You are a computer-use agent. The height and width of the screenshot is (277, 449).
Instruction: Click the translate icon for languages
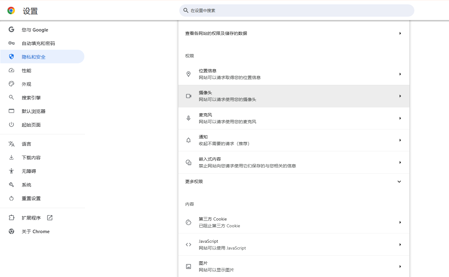[x=11, y=144]
